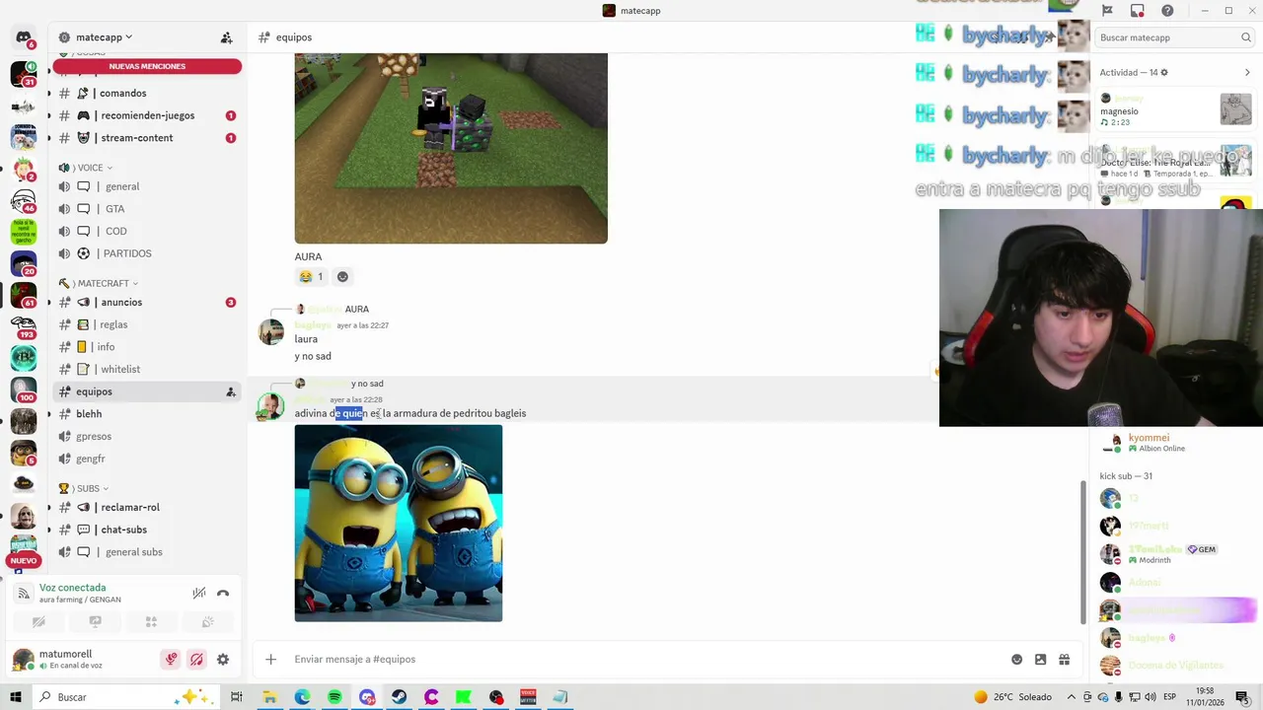Open kyommei member profile
1263x710 pixels.
coord(1172,443)
